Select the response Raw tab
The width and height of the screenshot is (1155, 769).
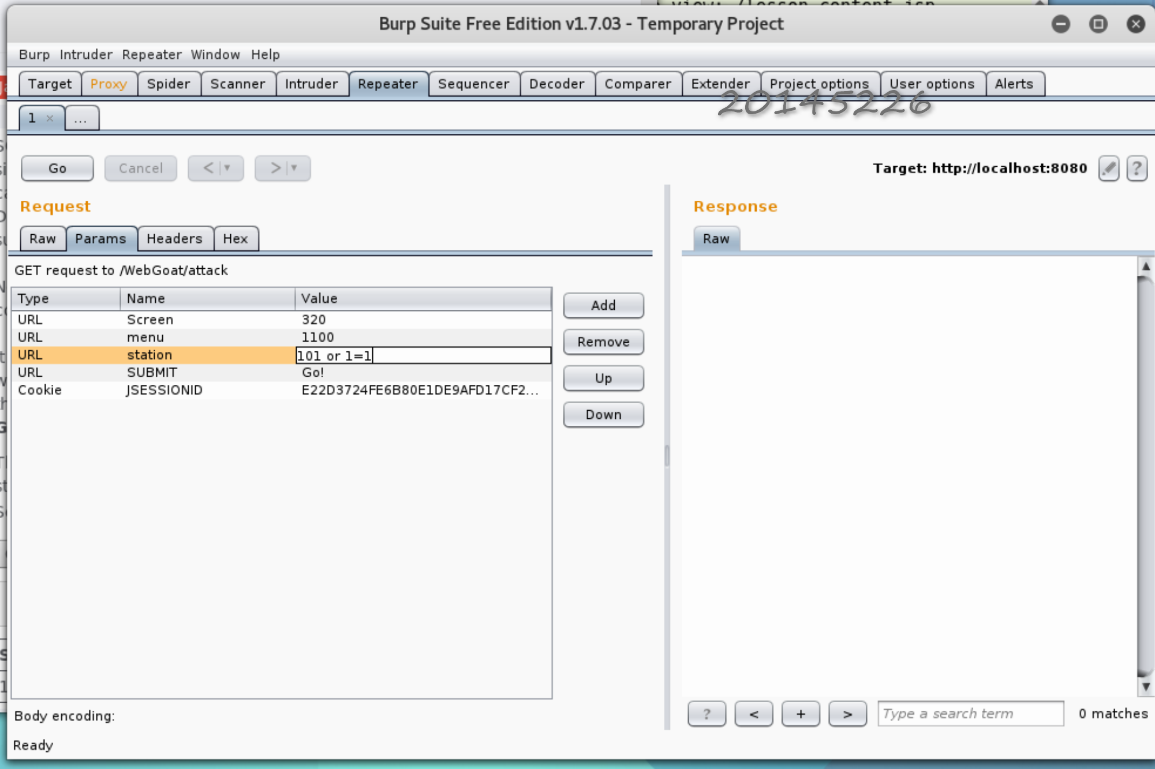point(716,238)
